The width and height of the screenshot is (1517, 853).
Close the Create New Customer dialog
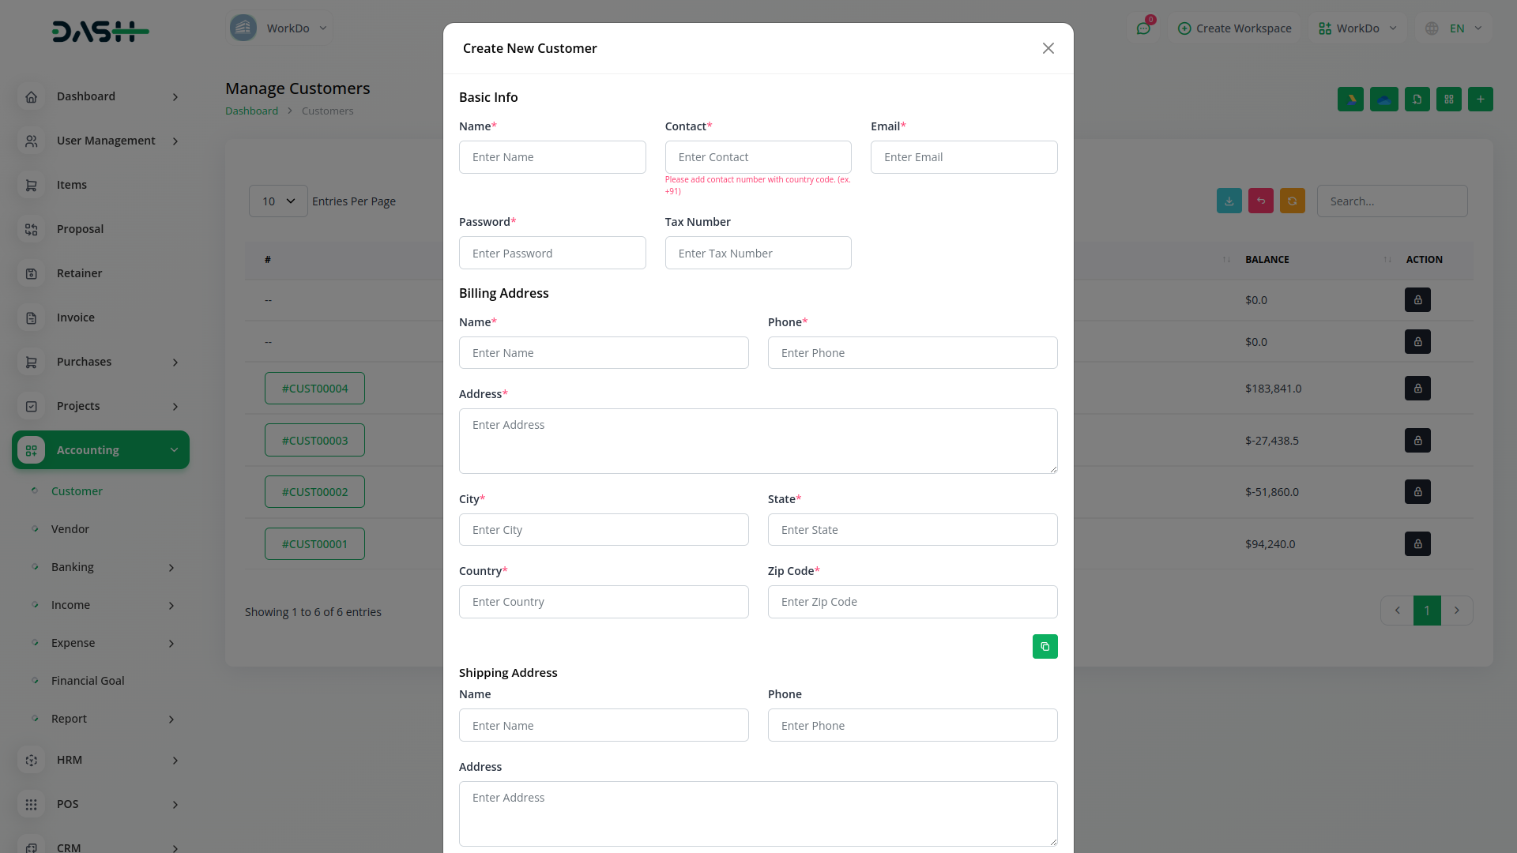(1048, 48)
